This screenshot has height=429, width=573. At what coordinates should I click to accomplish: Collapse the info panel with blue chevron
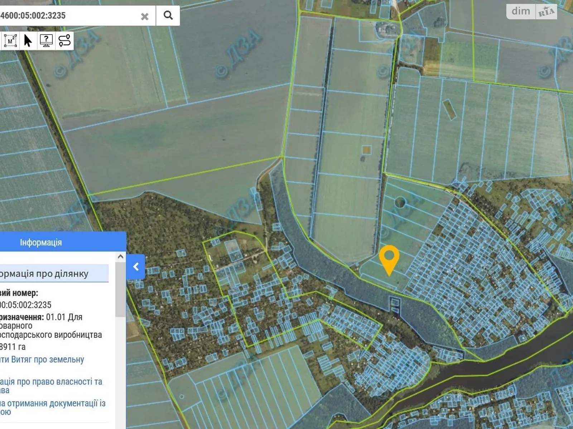point(136,267)
